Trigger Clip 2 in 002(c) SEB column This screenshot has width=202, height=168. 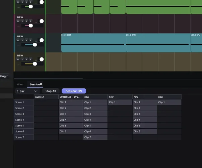pos(71,108)
